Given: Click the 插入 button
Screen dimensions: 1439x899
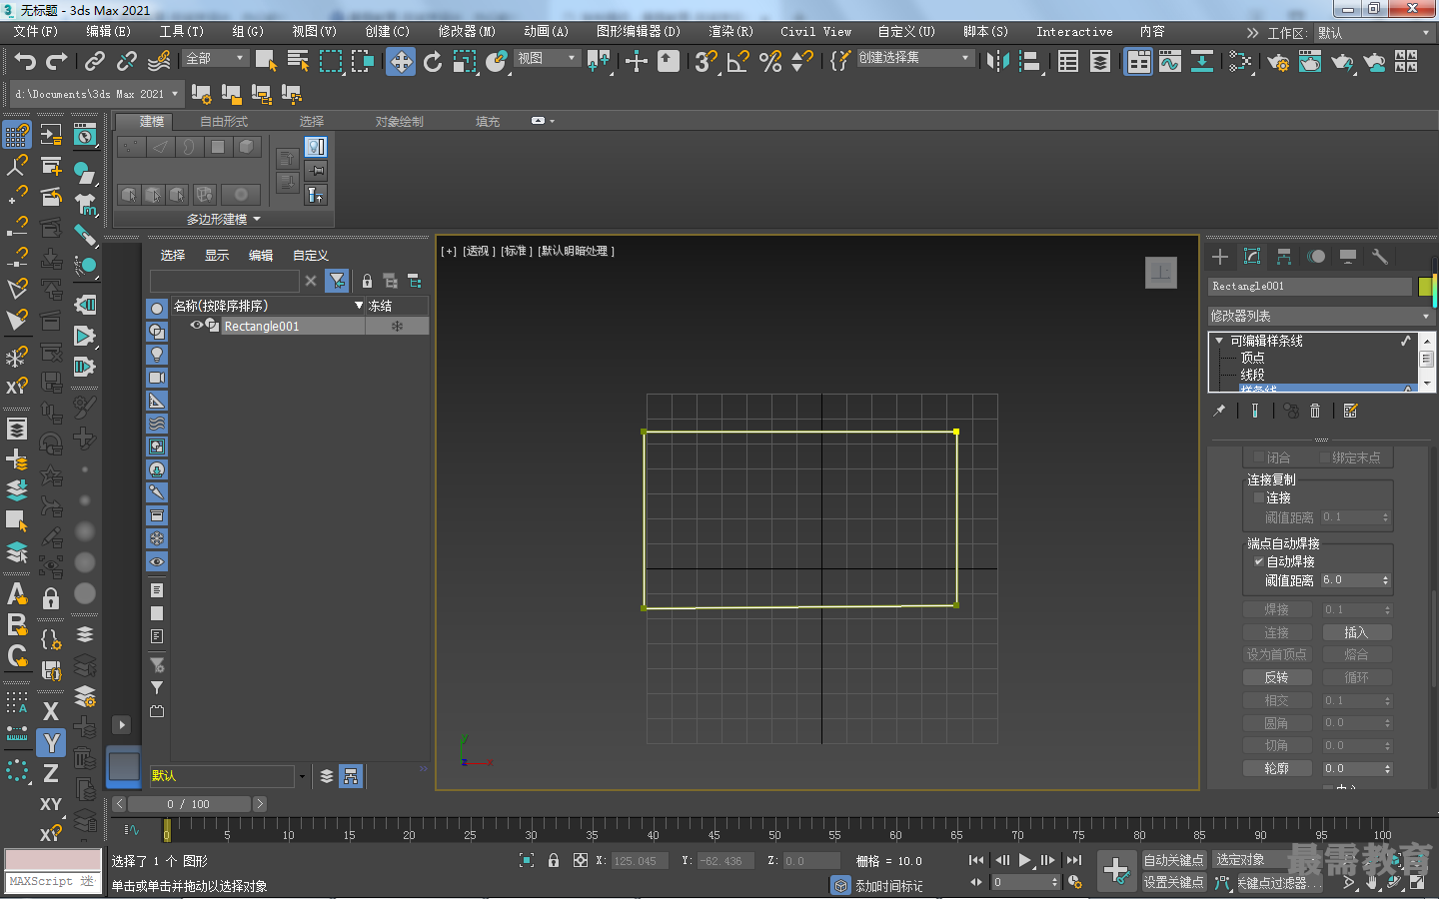Looking at the screenshot, I should [1356, 632].
